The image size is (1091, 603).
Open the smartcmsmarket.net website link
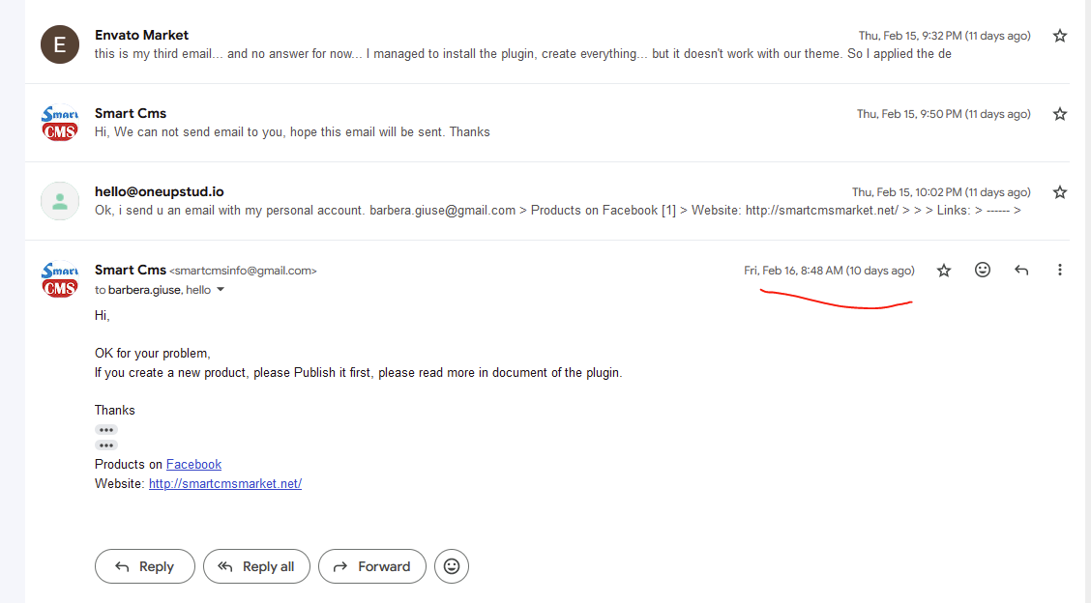[x=224, y=483]
